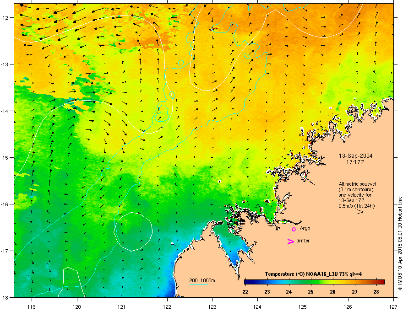The width and height of the screenshot is (403, 311).
Task: Click the '17:17Z' time text
Action: [355, 162]
